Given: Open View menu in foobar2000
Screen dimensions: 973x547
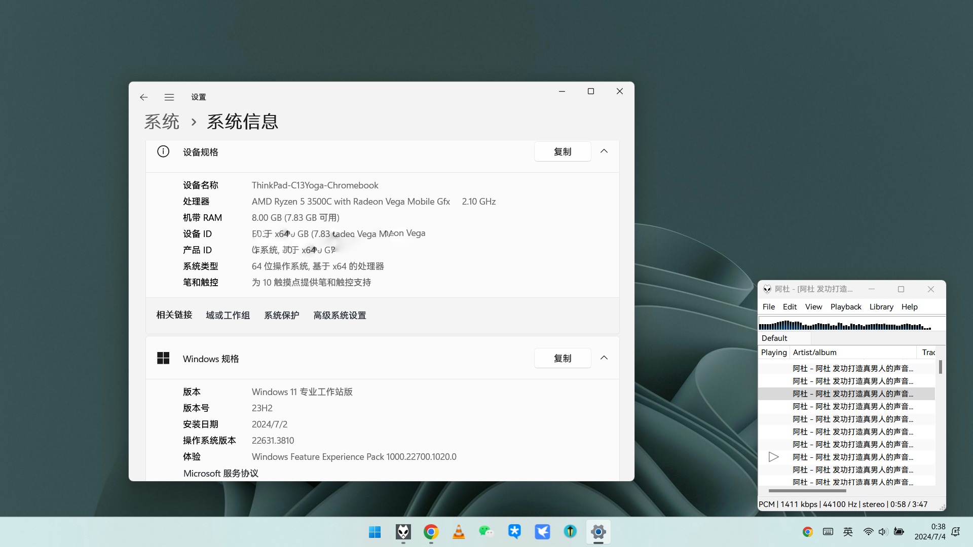Looking at the screenshot, I should 813,307.
